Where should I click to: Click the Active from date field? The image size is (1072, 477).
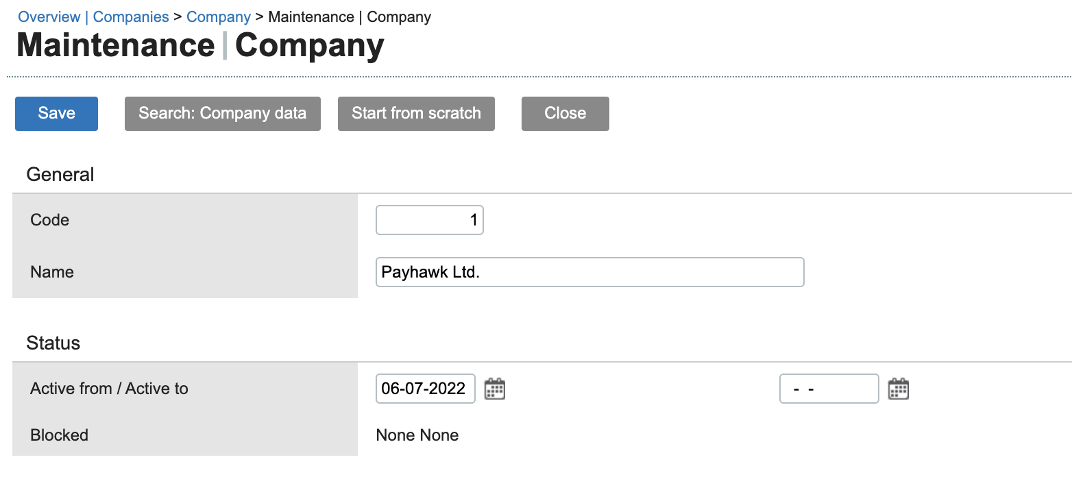click(x=425, y=389)
